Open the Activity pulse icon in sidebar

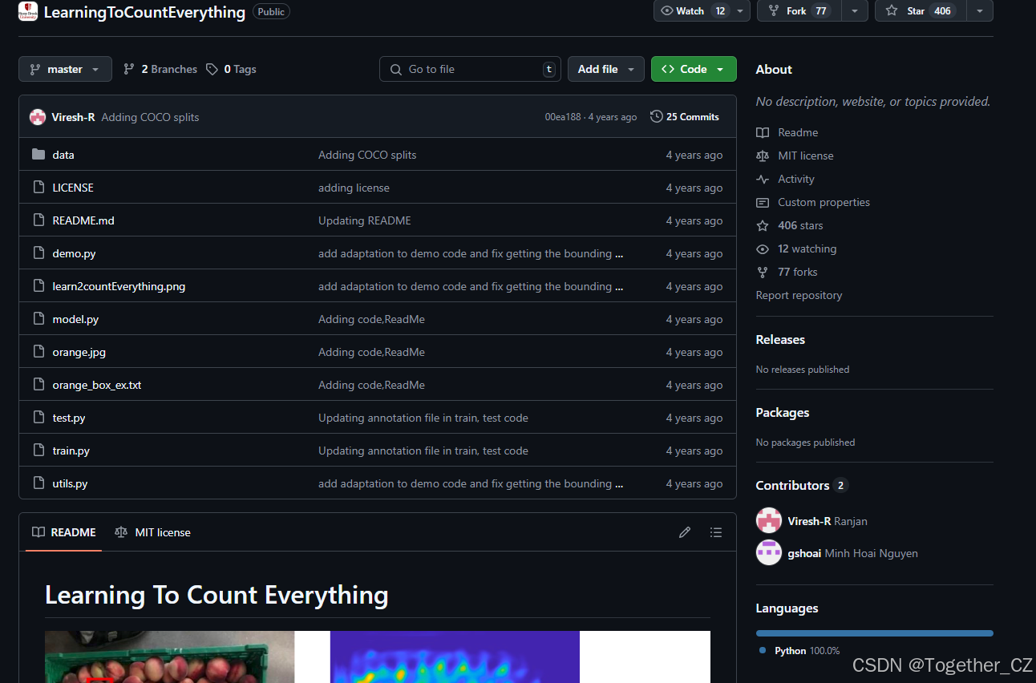click(x=763, y=179)
